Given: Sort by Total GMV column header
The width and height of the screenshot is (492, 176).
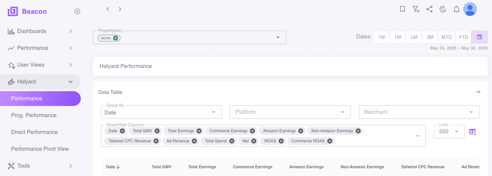Looking at the screenshot, I should coord(162,167).
